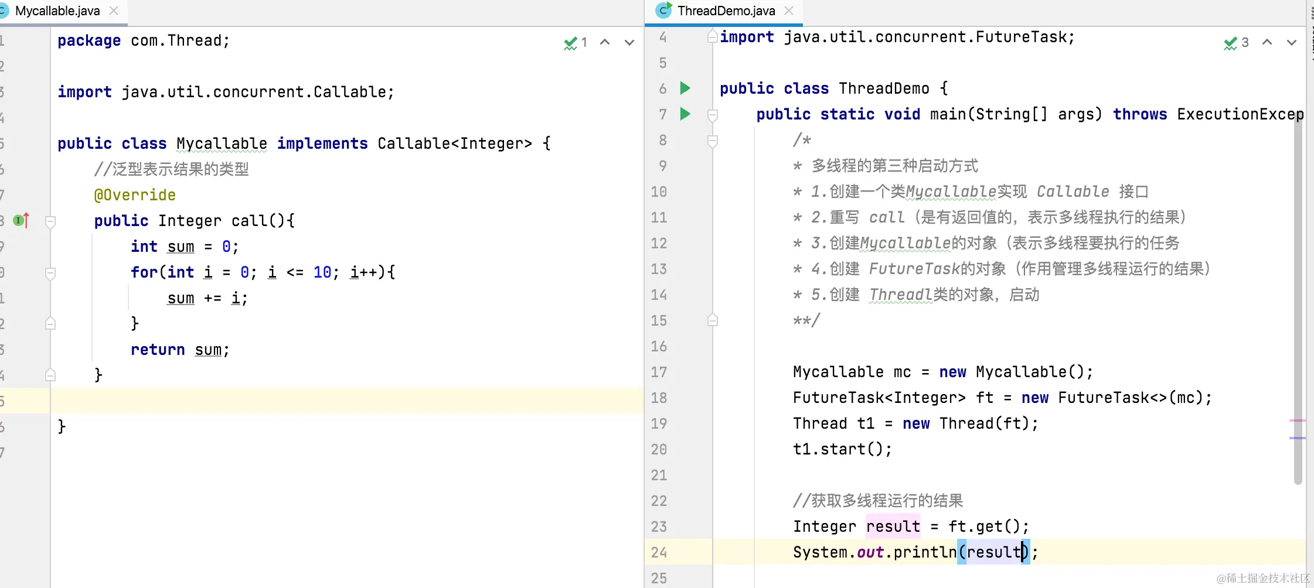Go to previous highlighted problem in Mycallable editor
The image size is (1314, 588).
click(x=605, y=42)
